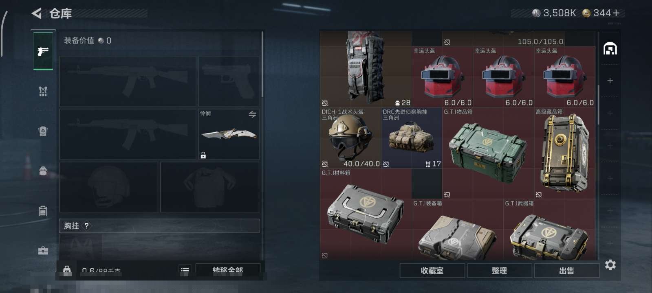Open the briefcase sidebar category
The height and width of the screenshot is (293, 652).
tap(43, 251)
